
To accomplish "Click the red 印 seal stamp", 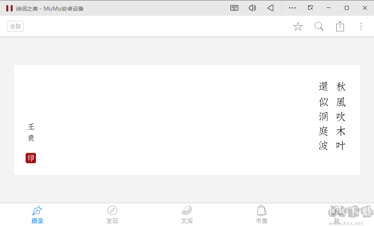I will coord(31,158).
